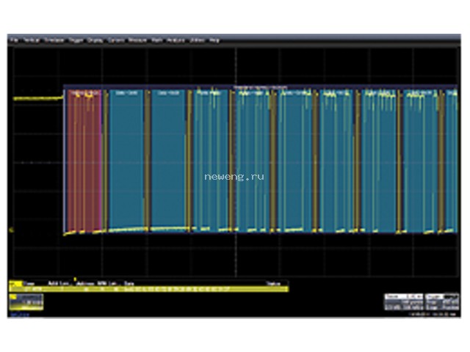Open the Vertical menu
This screenshot has width=470, height=352.
click(32, 40)
